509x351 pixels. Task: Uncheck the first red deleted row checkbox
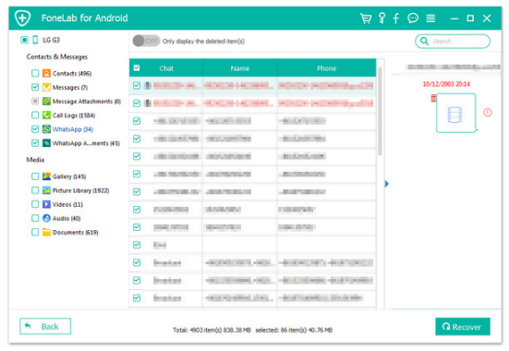(137, 86)
